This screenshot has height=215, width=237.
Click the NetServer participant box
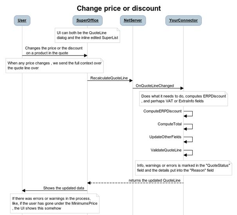(x=133, y=20)
